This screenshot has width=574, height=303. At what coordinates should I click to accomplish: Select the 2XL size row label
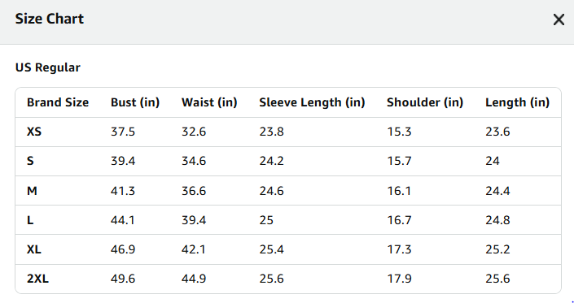click(x=37, y=279)
